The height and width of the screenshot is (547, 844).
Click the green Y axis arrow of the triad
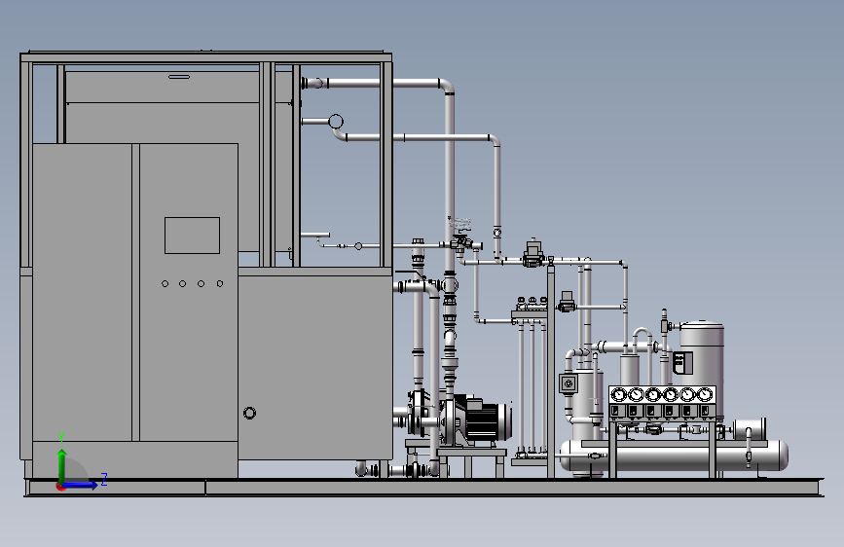click(62, 465)
